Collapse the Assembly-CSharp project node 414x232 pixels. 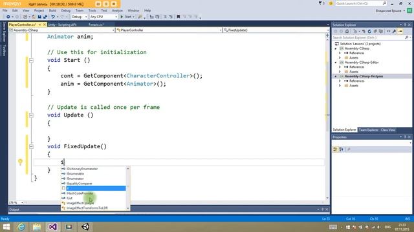pos(336,49)
